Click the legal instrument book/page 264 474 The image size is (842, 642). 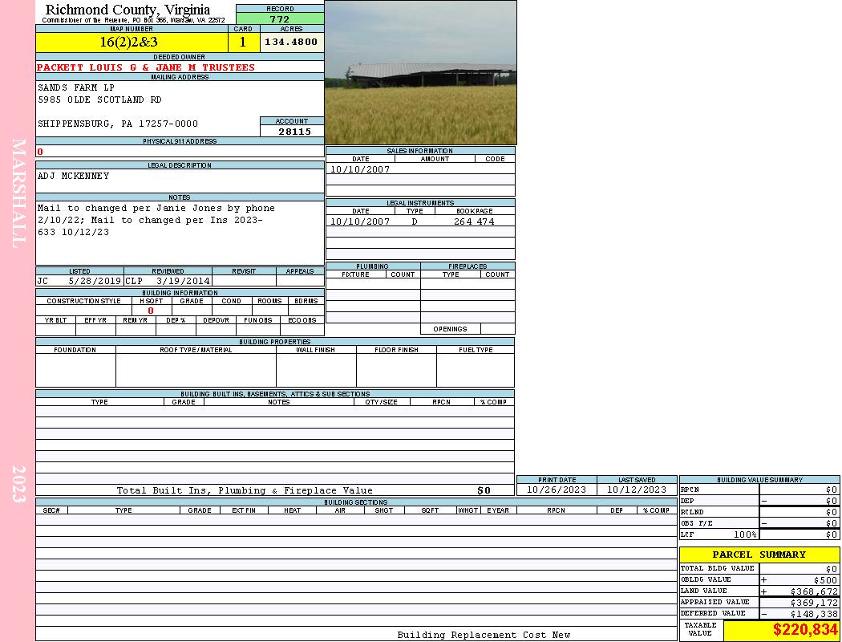pyautogui.click(x=474, y=221)
